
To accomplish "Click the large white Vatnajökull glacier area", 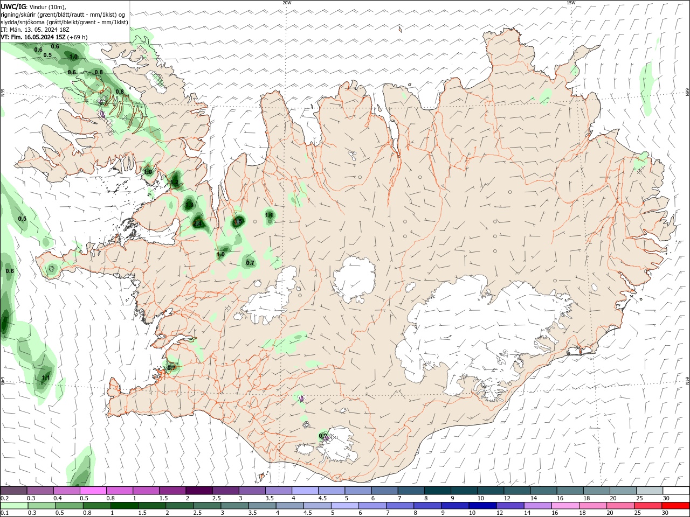I will pyautogui.click(x=485, y=334).
